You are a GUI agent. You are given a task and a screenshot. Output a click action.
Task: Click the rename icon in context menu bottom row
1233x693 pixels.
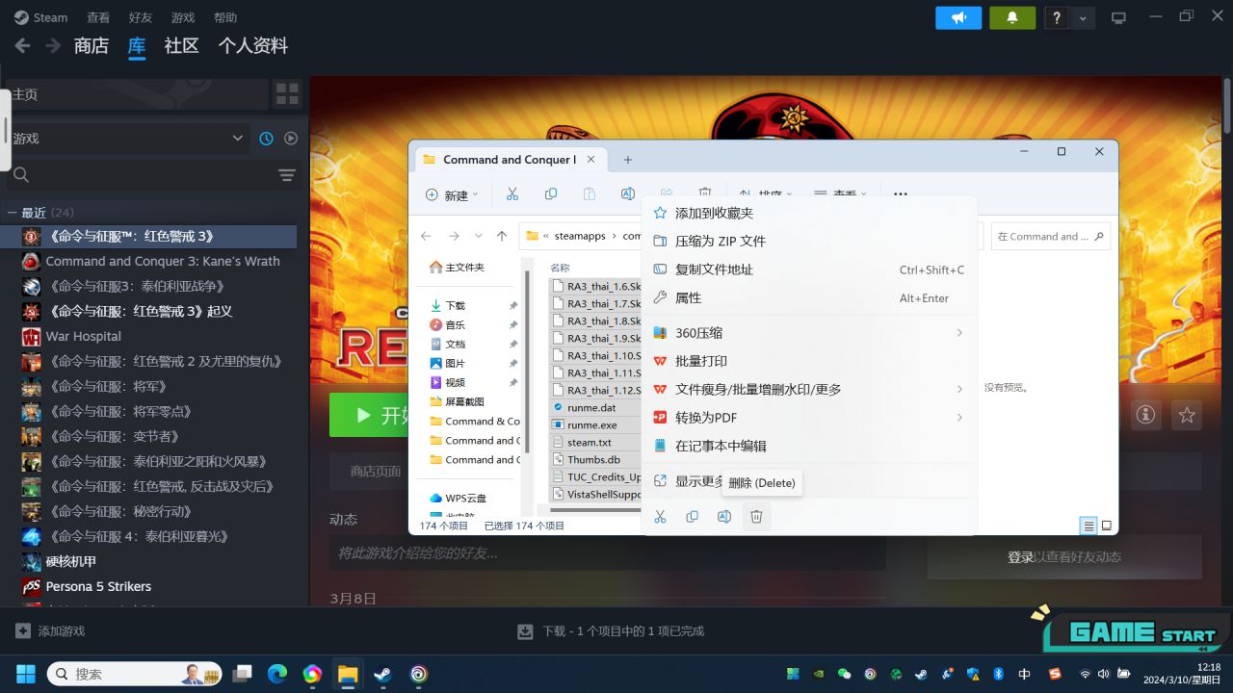tap(723, 517)
